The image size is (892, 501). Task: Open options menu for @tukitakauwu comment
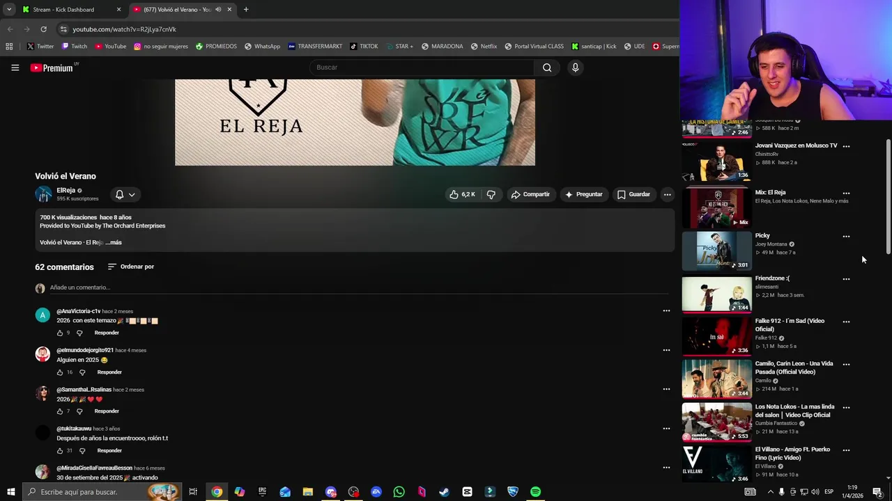coord(666,429)
